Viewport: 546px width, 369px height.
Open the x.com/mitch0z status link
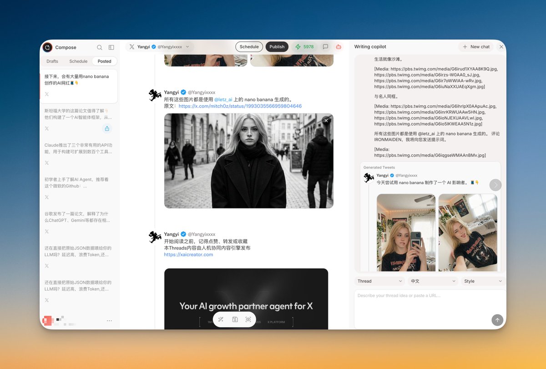click(x=240, y=106)
